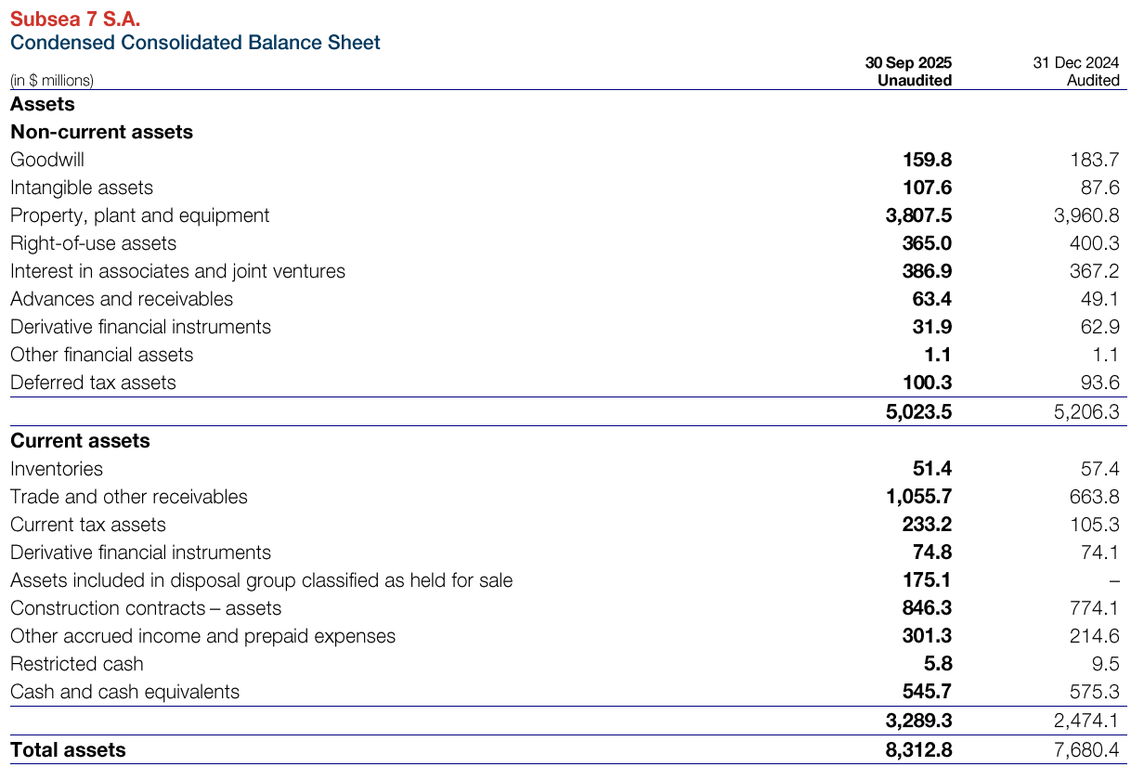Select the Goodwill row label

[x=47, y=160]
